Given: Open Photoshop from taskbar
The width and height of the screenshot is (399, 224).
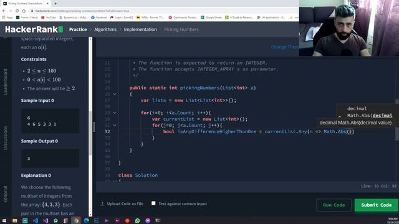Looking at the screenshot, I should 97,221.
